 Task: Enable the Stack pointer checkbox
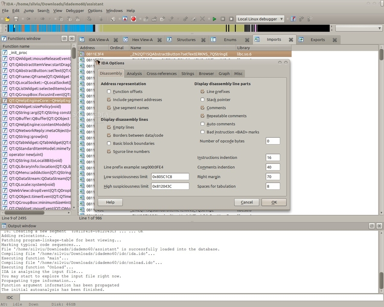pos(203,99)
